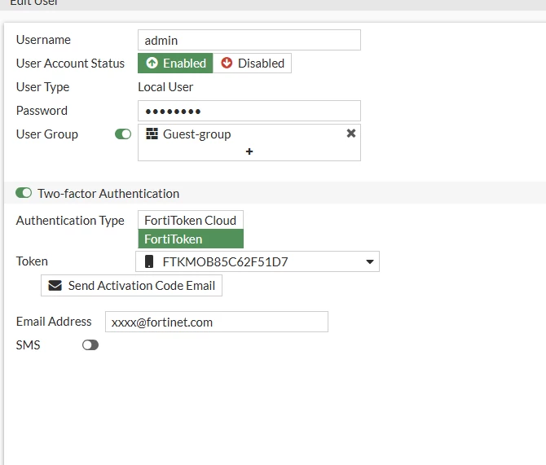
Task: Click the Password input field
Action: click(x=249, y=111)
